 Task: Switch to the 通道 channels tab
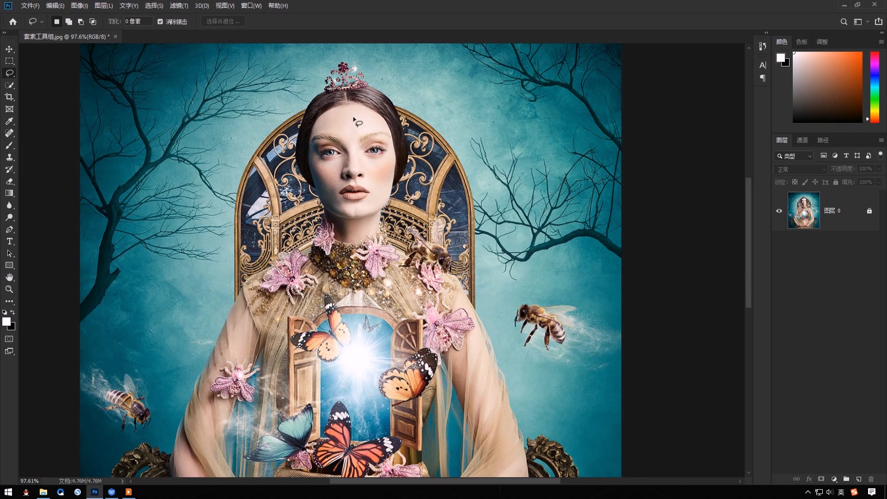802,140
